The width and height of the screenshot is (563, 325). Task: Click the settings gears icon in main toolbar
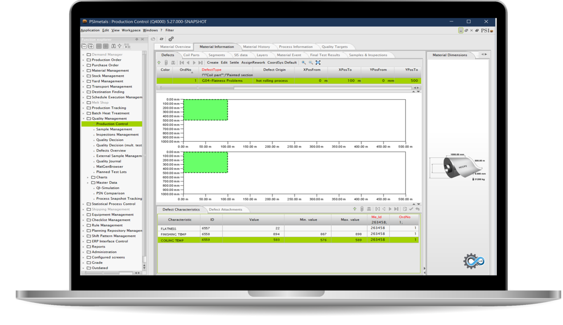coord(171,39)
